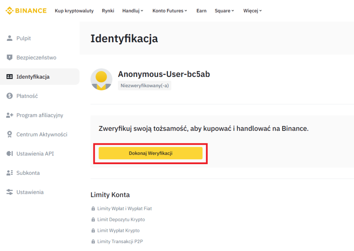Click the Anonymous-User-bc5ab username
354x251 pixels.
[164, 74]
